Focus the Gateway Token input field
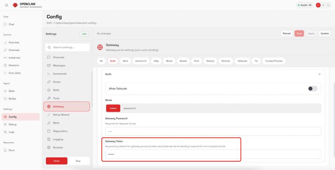 point(213,154)
